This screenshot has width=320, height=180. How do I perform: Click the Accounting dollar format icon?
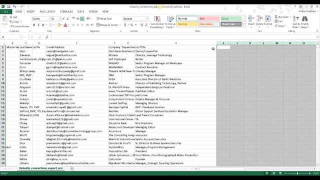click(125, 25)
